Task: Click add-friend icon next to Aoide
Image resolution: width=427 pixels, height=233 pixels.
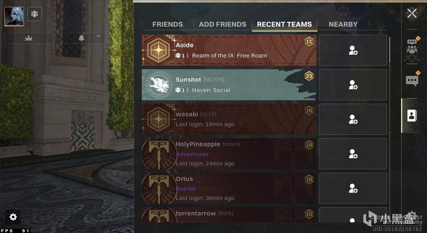Action: [353, 50]
